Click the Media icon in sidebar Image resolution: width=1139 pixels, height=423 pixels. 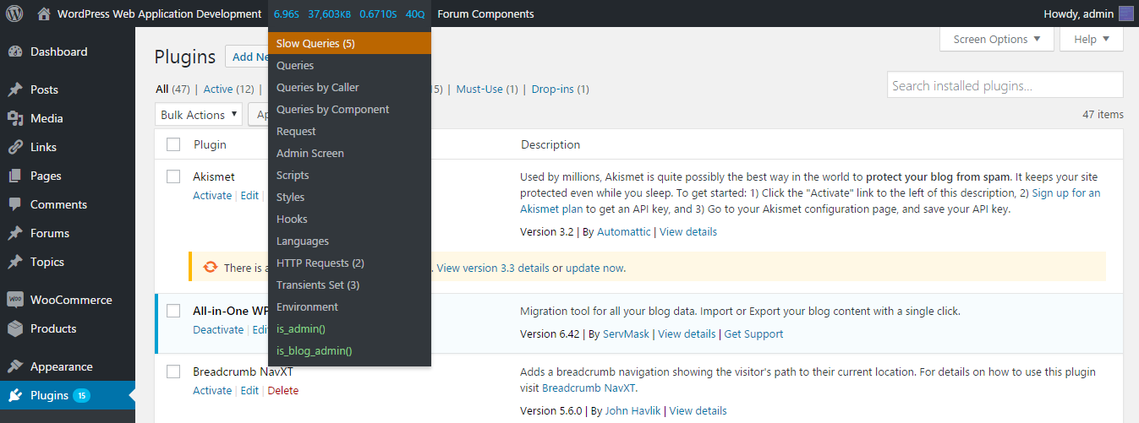coord(15,118)
